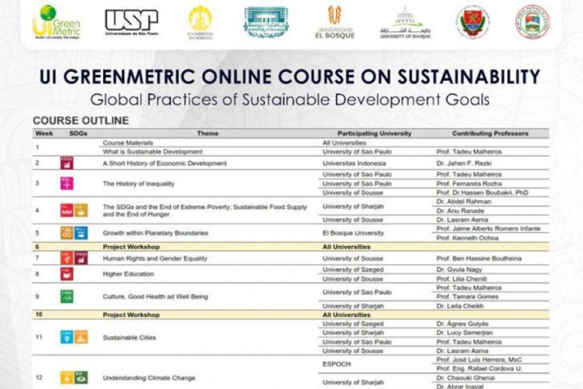Click the yellow Universitas Indonesia logo
583x389 pixels.
coord(200,22)
